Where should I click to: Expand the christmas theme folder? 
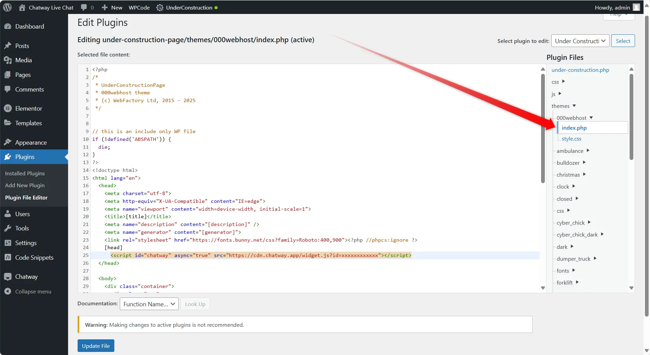(x=585, y=174)
